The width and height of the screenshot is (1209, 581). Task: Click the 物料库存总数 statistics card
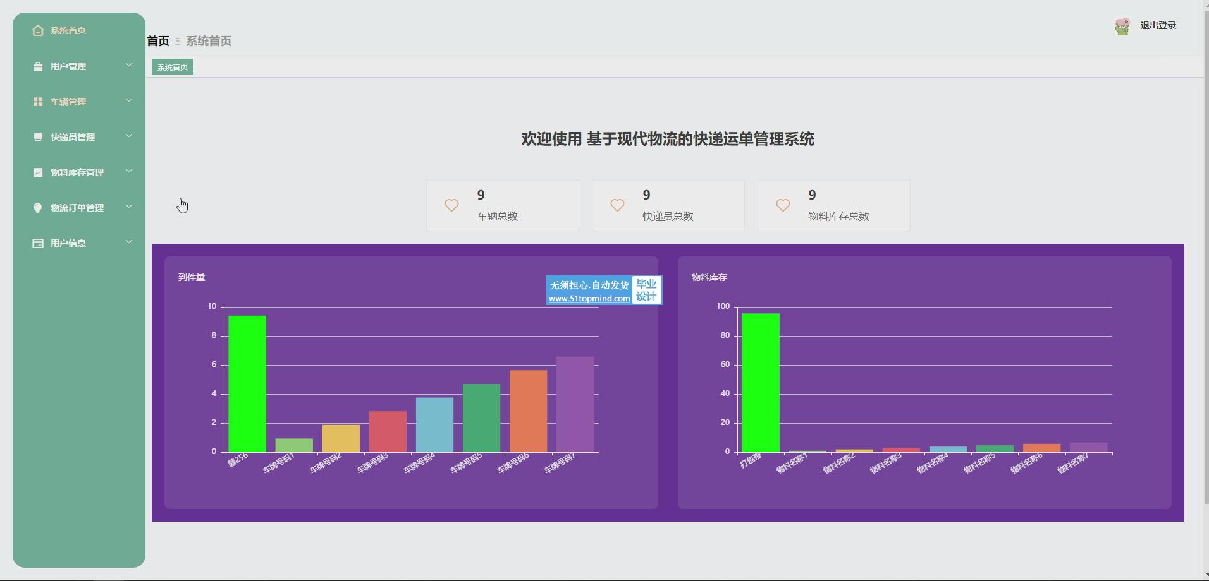click(x=833, y=205)
